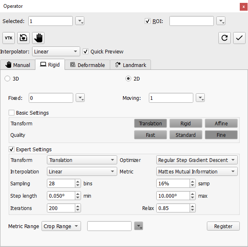The image size is (248, 247).
Task: Click the picker button beside Metric Range field
Action: click(x=139, y=226)
